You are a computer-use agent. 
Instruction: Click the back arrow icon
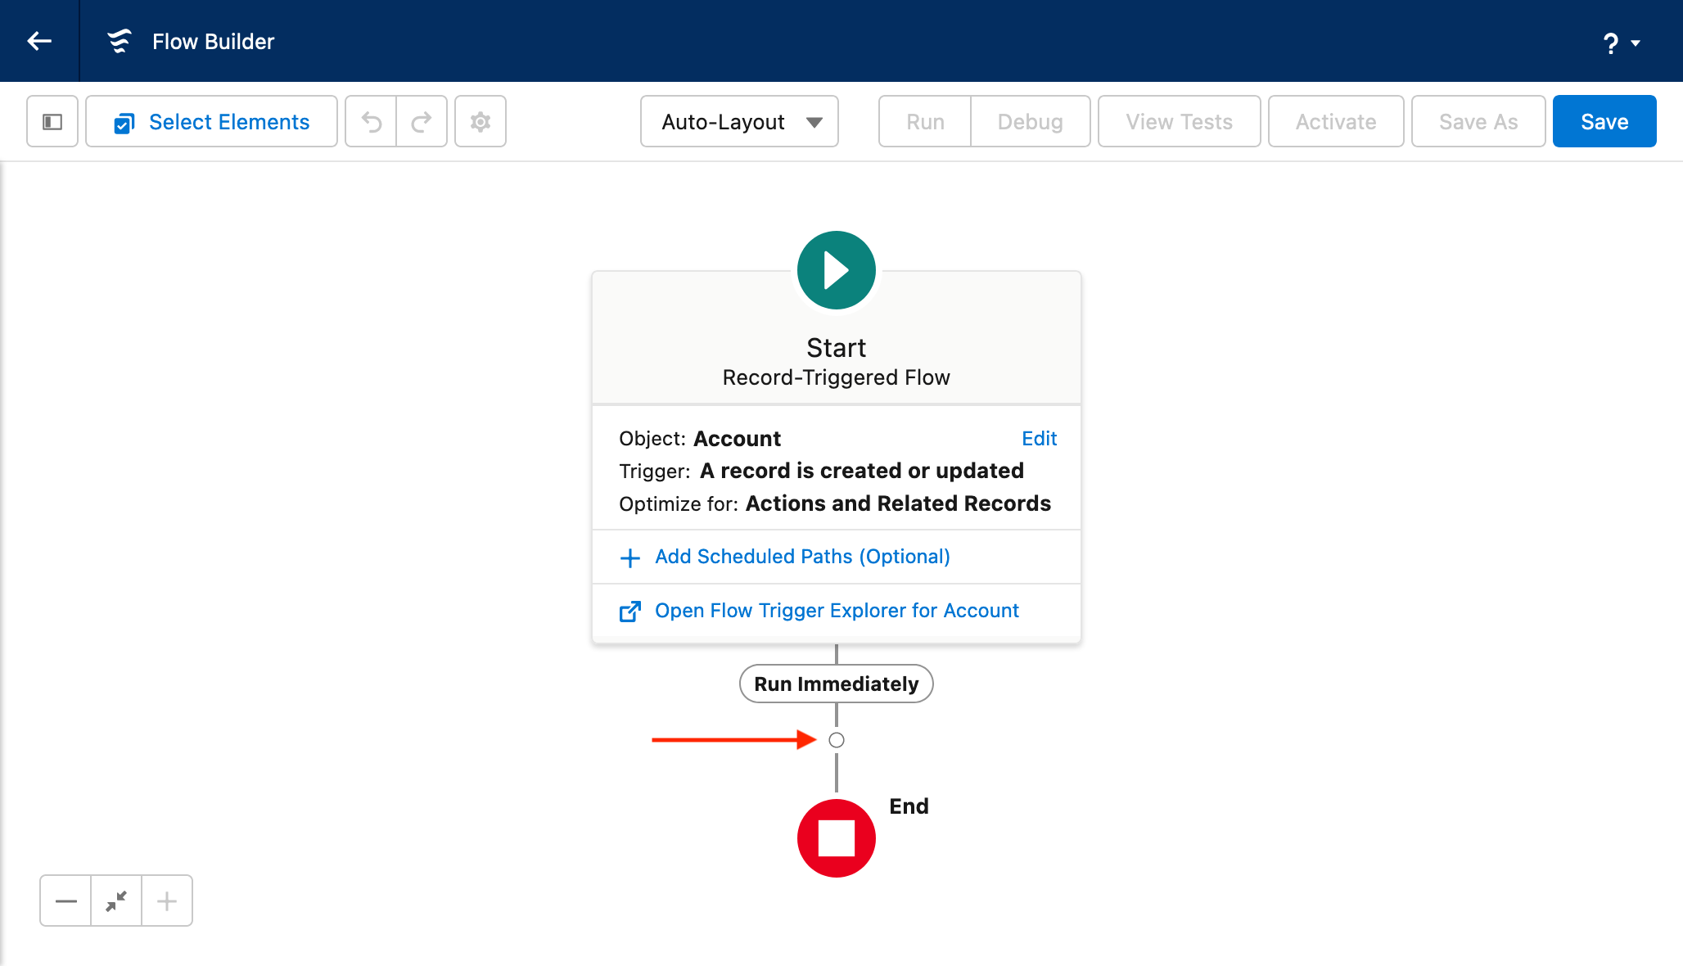39,41
